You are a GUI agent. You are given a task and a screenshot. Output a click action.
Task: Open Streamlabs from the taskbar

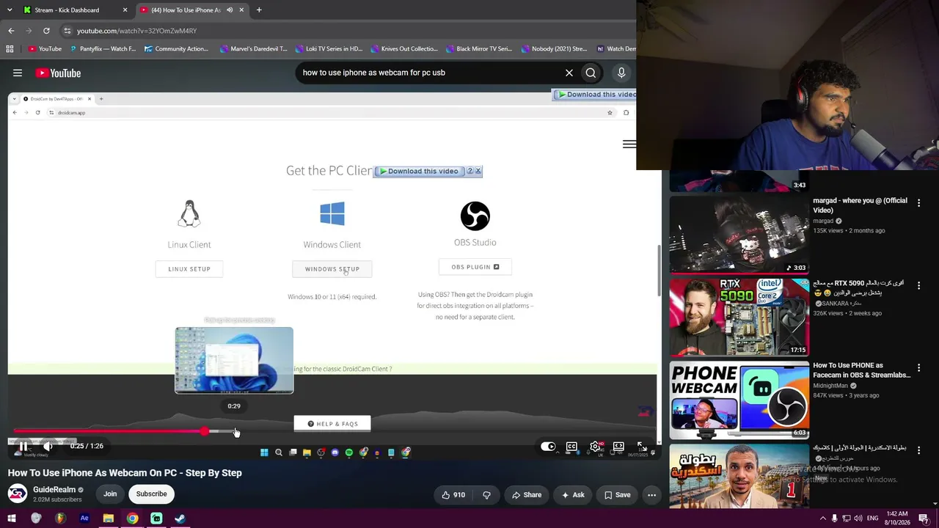click(156, 518)
